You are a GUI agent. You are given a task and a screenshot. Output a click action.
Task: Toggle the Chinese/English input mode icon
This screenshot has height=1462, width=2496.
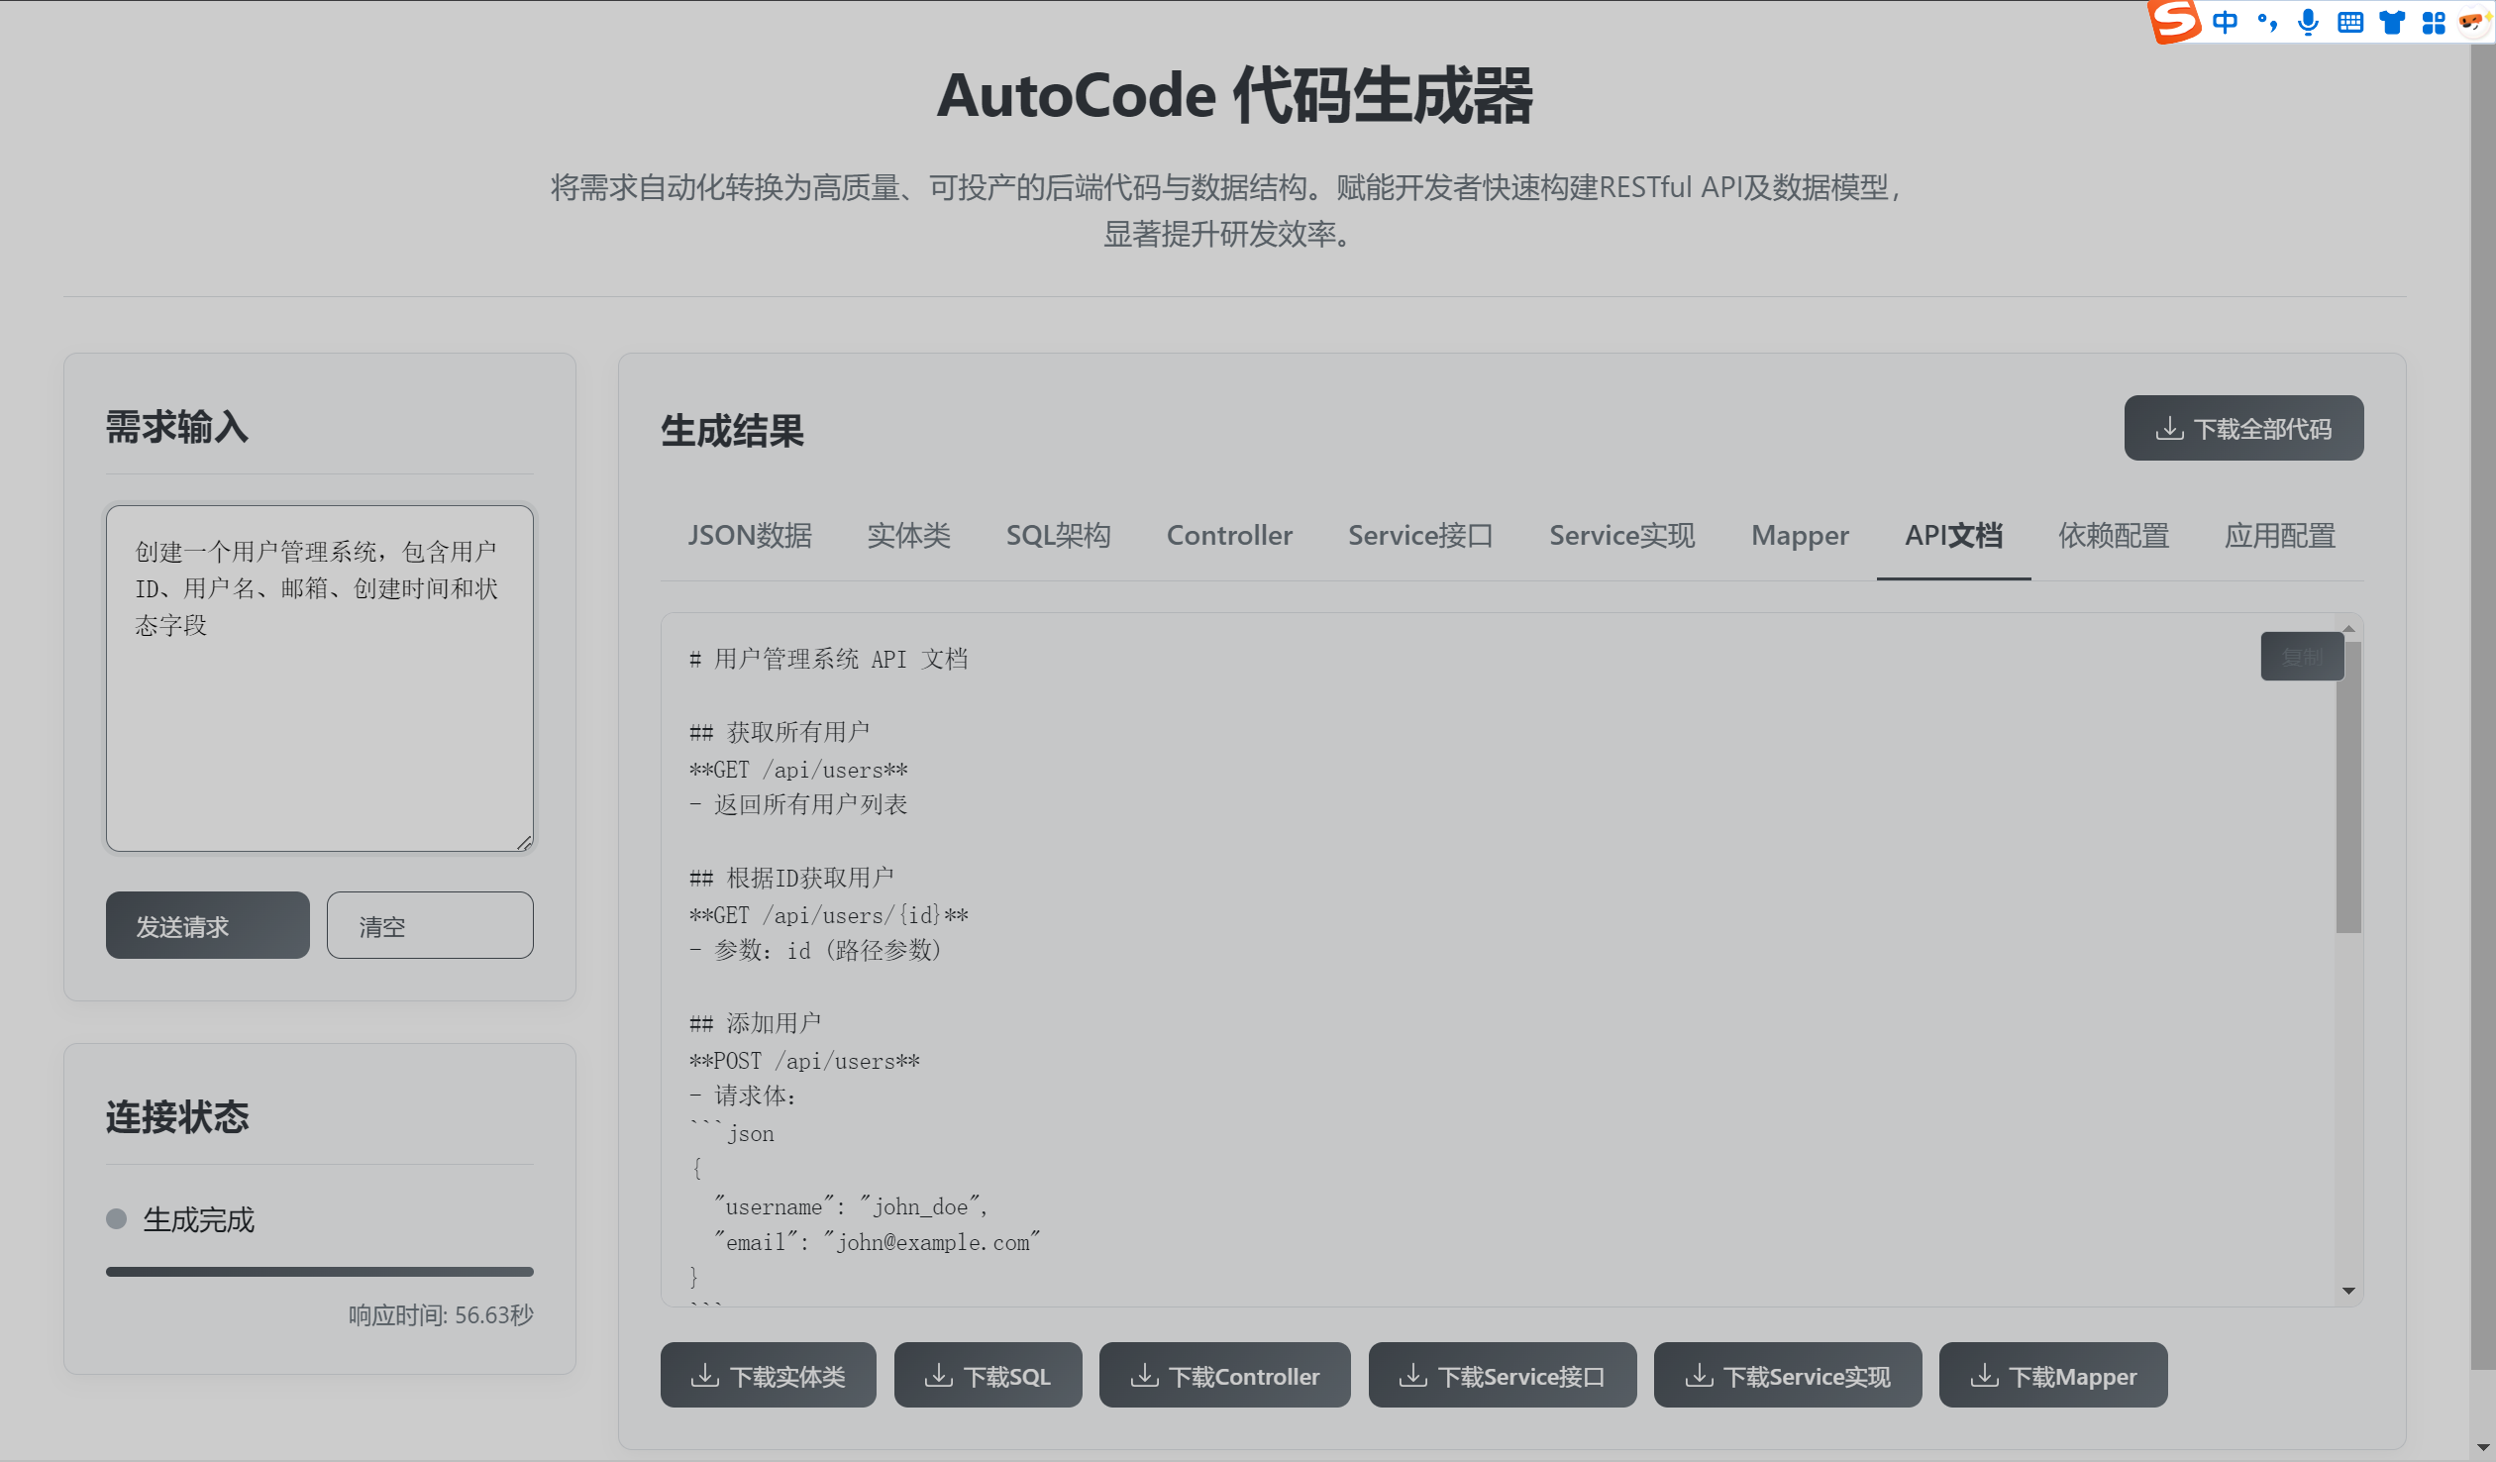2225,22
